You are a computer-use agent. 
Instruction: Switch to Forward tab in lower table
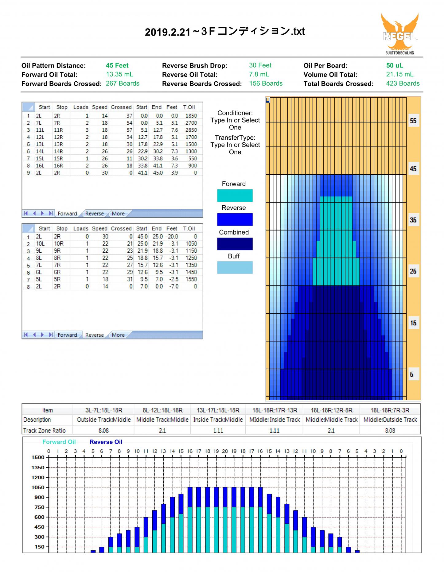pyautogui.click(x=67, y=335)
